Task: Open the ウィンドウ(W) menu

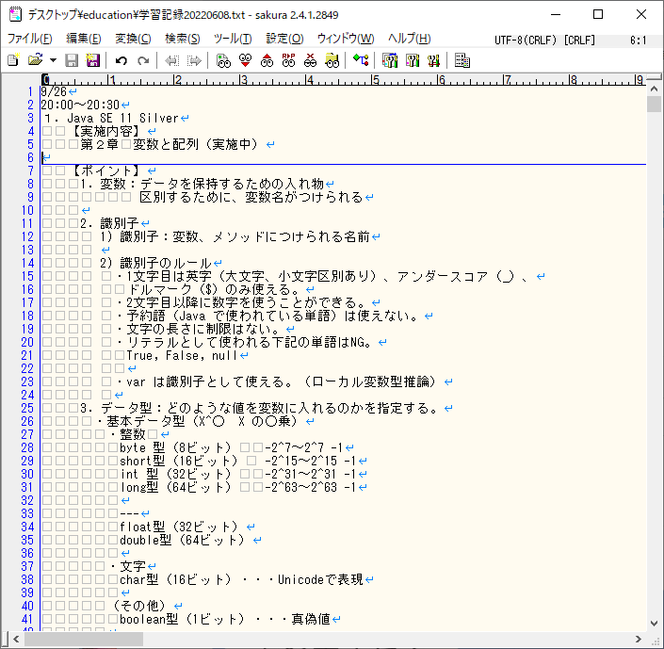Action: (x=346, y=39)
